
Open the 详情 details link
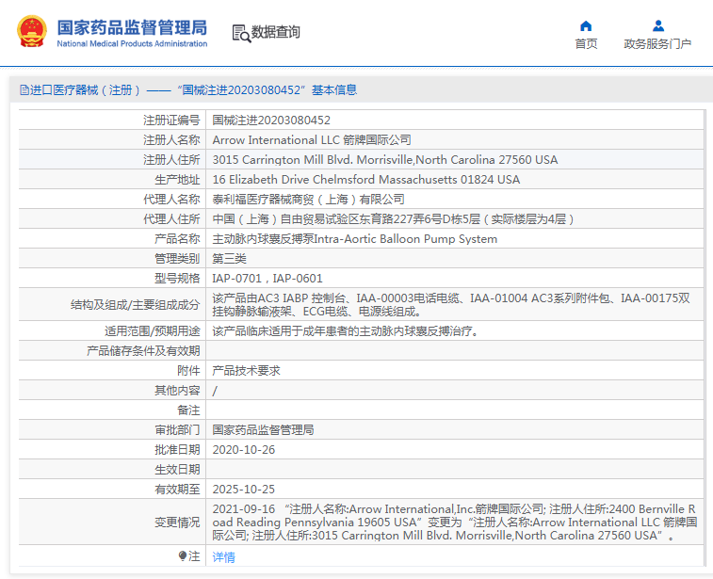[224, 556]
